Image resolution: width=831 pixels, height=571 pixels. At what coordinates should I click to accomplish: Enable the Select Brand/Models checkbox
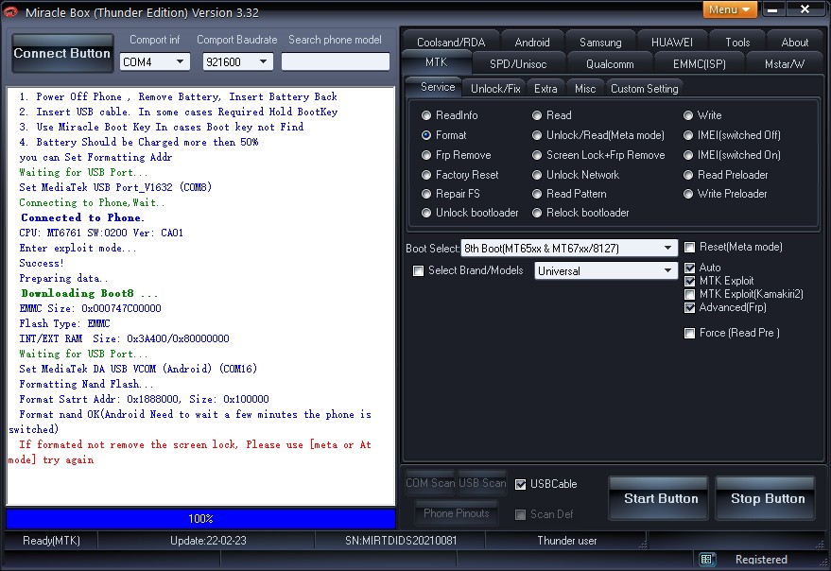419,271
